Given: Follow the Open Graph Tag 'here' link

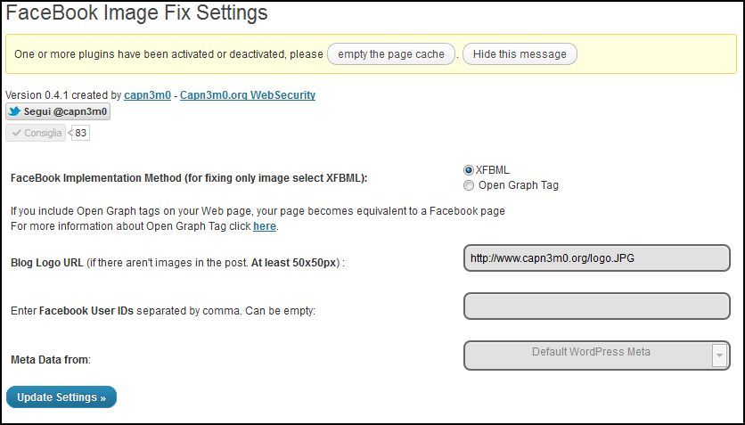Looking at the screenshot, I should [264, 226].
